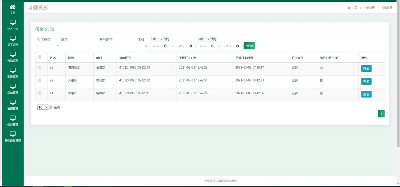Viewport: 400px width, 187px height.
Task: Click 查看 button for employee a2
Action: [x=366, y=81]
